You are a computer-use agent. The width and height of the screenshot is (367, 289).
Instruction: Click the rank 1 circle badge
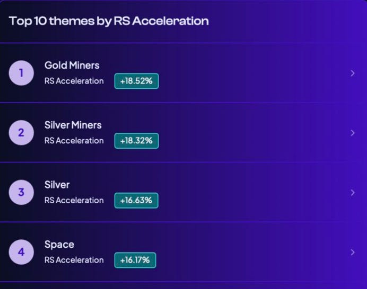tap(21, 73)
